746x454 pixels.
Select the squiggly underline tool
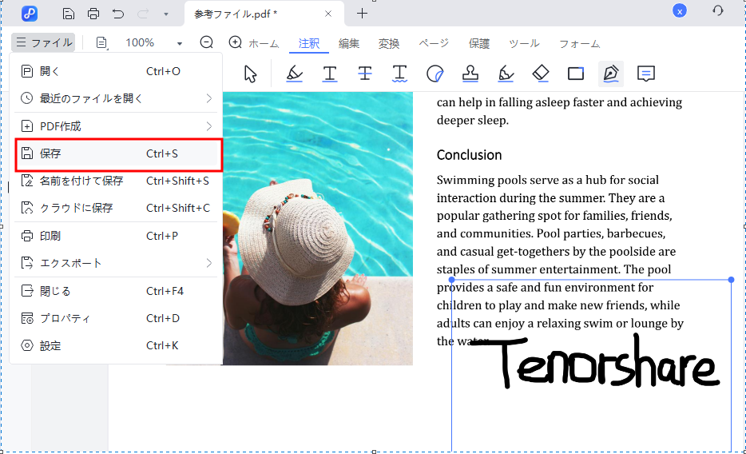400,74
